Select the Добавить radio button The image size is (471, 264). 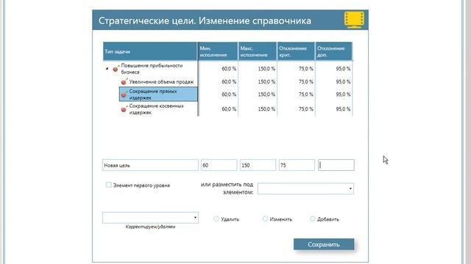tap(312, 219)
